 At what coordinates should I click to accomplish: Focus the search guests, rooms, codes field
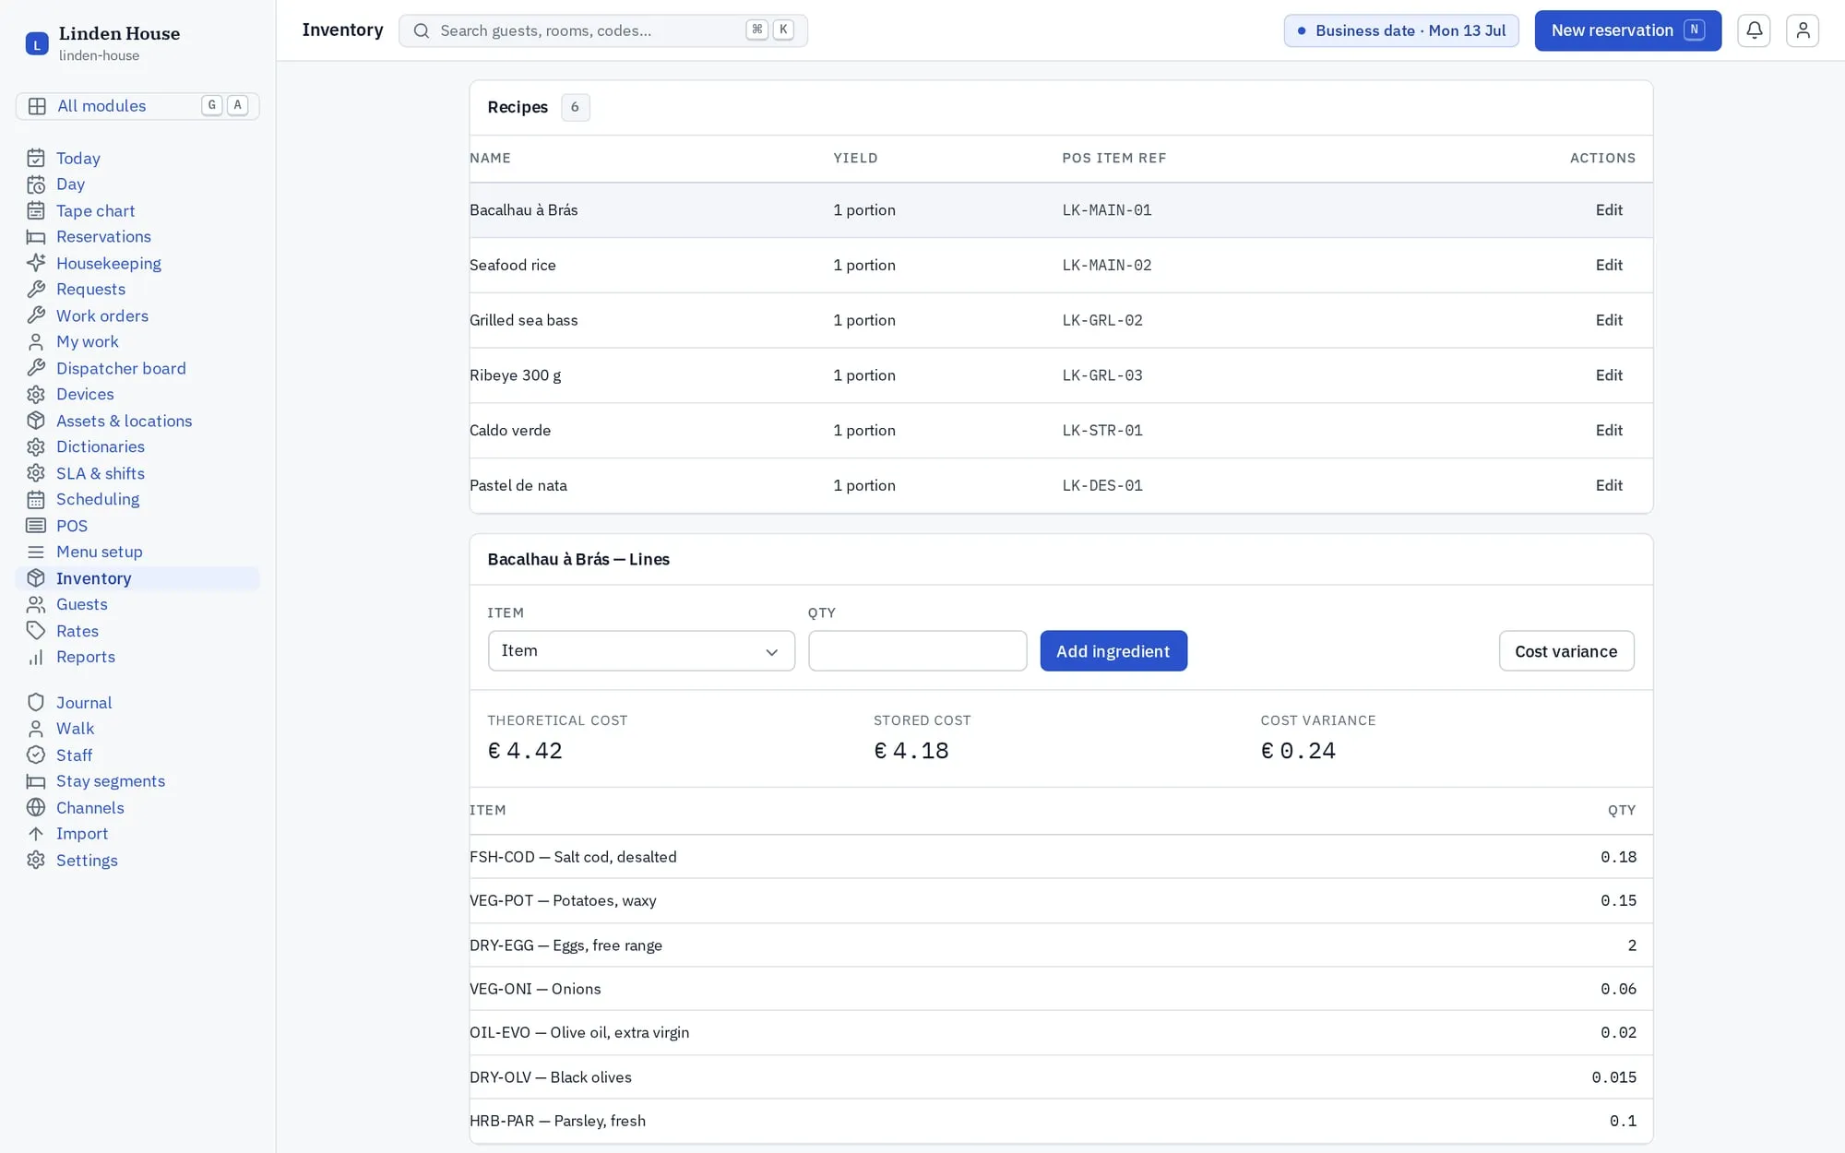tap(603, 30)
